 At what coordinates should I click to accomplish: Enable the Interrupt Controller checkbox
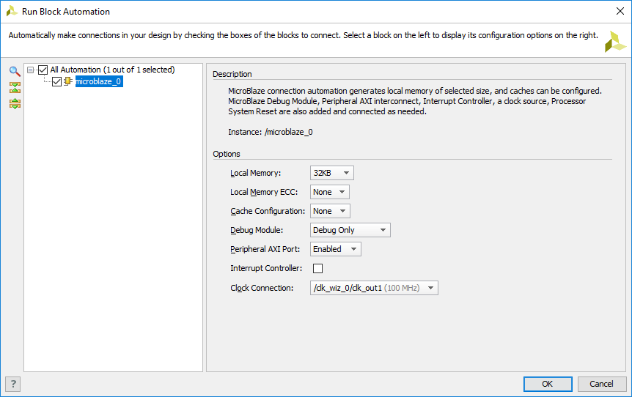(x=317, y=268)
